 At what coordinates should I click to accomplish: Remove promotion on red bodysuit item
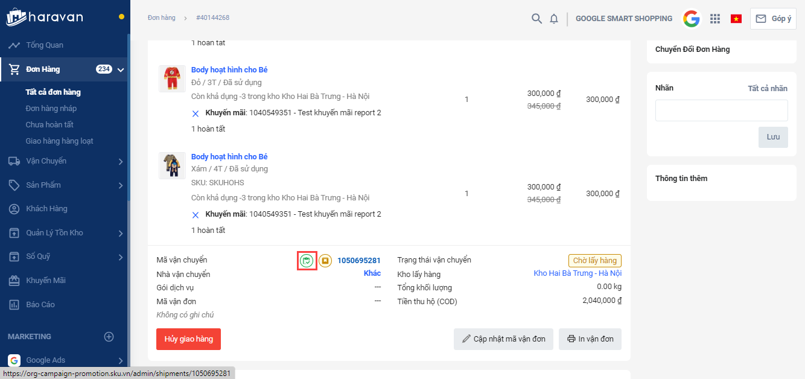click(196, 113)
